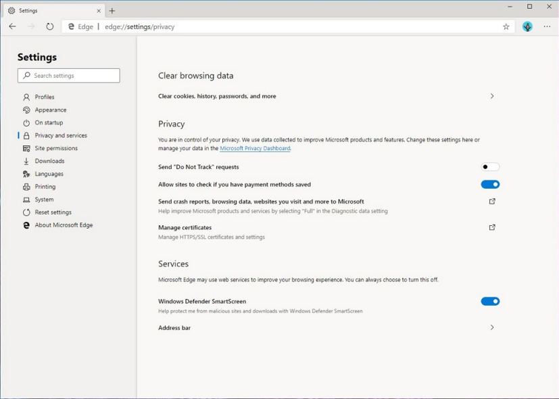Turn off the payment methods saved toggle
This screenshot has width=559, height=399.
(490, 185)
